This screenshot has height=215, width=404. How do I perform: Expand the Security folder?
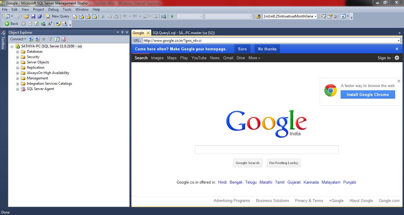17,57
